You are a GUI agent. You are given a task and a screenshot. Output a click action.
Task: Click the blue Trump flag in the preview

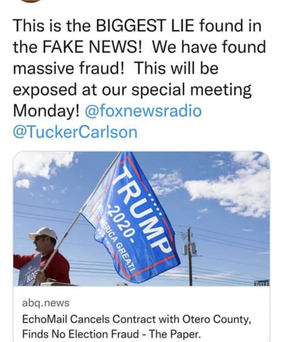pyautogui.click(x=131, y=218)
